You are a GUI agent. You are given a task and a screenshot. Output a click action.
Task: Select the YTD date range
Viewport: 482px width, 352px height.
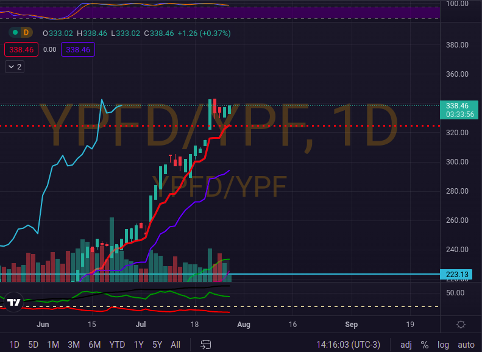(117, 345)
